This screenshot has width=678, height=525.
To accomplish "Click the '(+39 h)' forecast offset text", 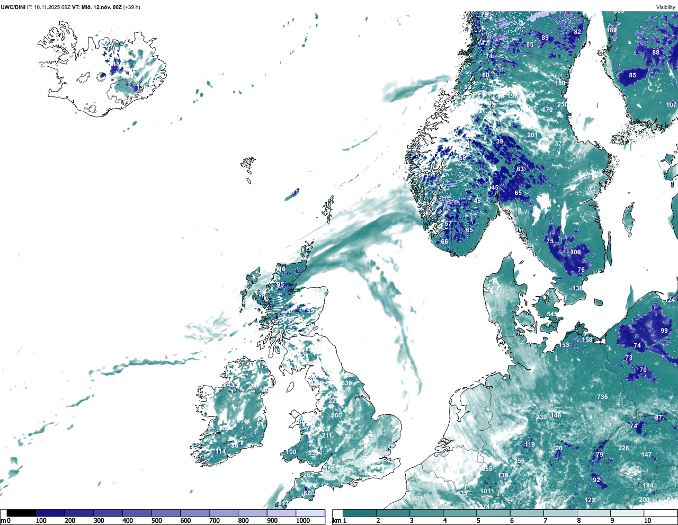I will [132, 7].
